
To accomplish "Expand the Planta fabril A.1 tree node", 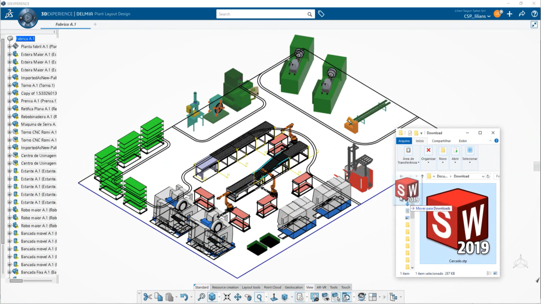I will click(x=9, y=46).
